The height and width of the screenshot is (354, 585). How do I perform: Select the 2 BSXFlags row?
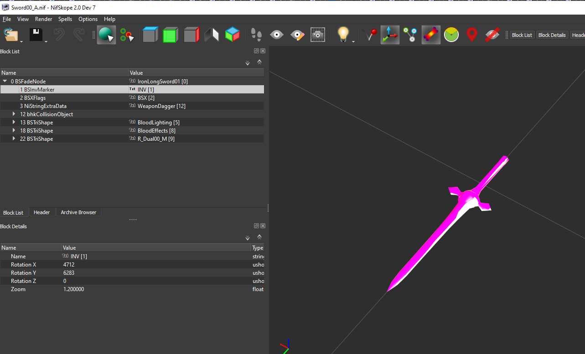point(132,97)
